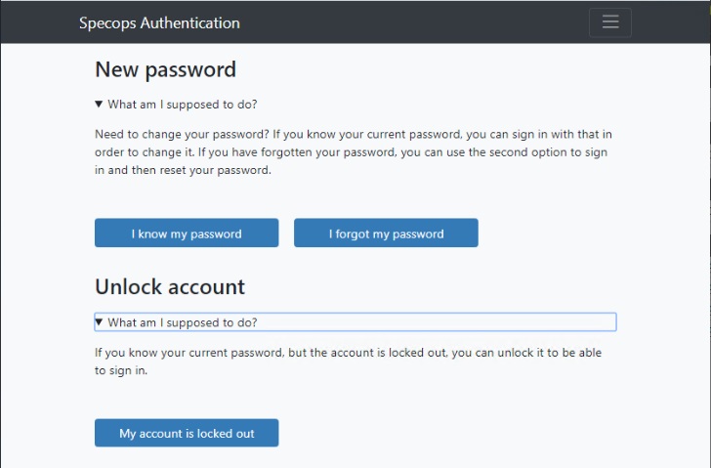Click the "reset your password" text line
The height and width of the screenshot is (468, 711).
tap(183, 170)
